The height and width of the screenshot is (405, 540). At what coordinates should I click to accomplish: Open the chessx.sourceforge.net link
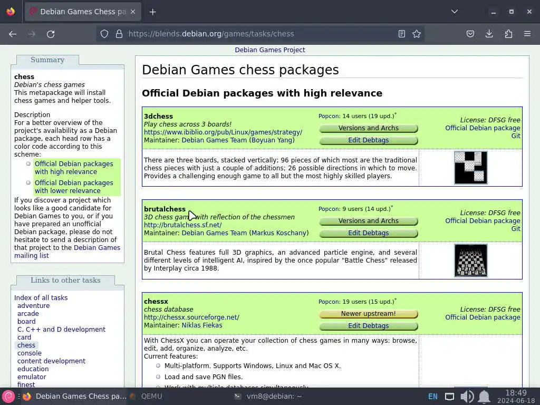click(x=191, y=317)
